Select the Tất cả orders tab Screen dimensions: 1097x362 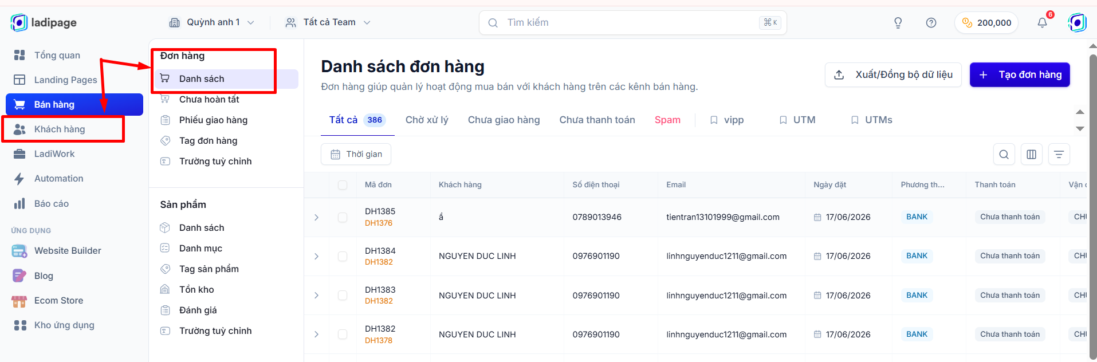click(x=357, y=120)
